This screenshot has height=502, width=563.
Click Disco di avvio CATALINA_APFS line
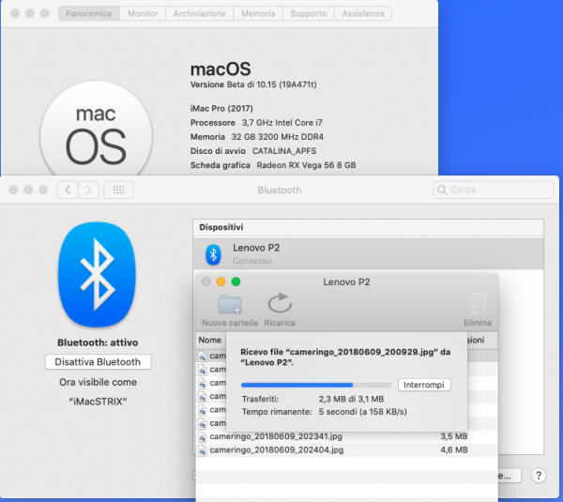[253, 151]
